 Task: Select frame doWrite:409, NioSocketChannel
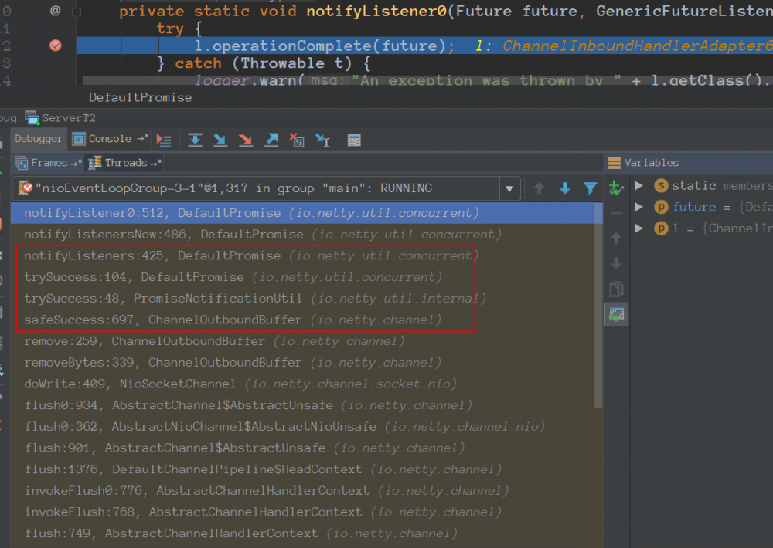point(302,384)
